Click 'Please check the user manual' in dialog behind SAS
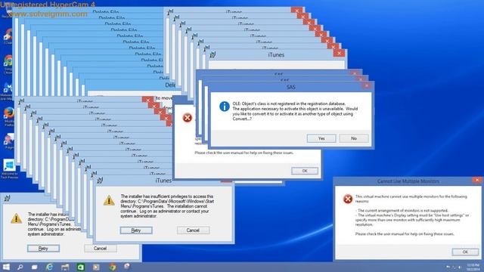Image resolution: width=484 pixels, height=272 pixels. pos(244,153)
